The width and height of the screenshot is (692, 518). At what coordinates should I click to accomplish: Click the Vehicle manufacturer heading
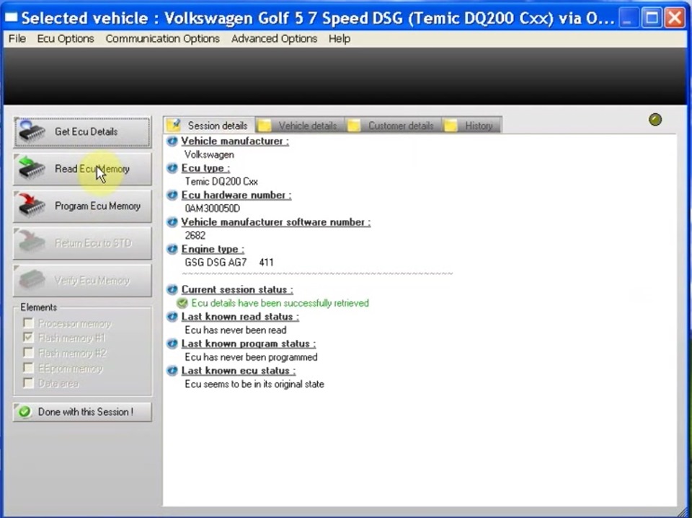click(x=235, y=141)
